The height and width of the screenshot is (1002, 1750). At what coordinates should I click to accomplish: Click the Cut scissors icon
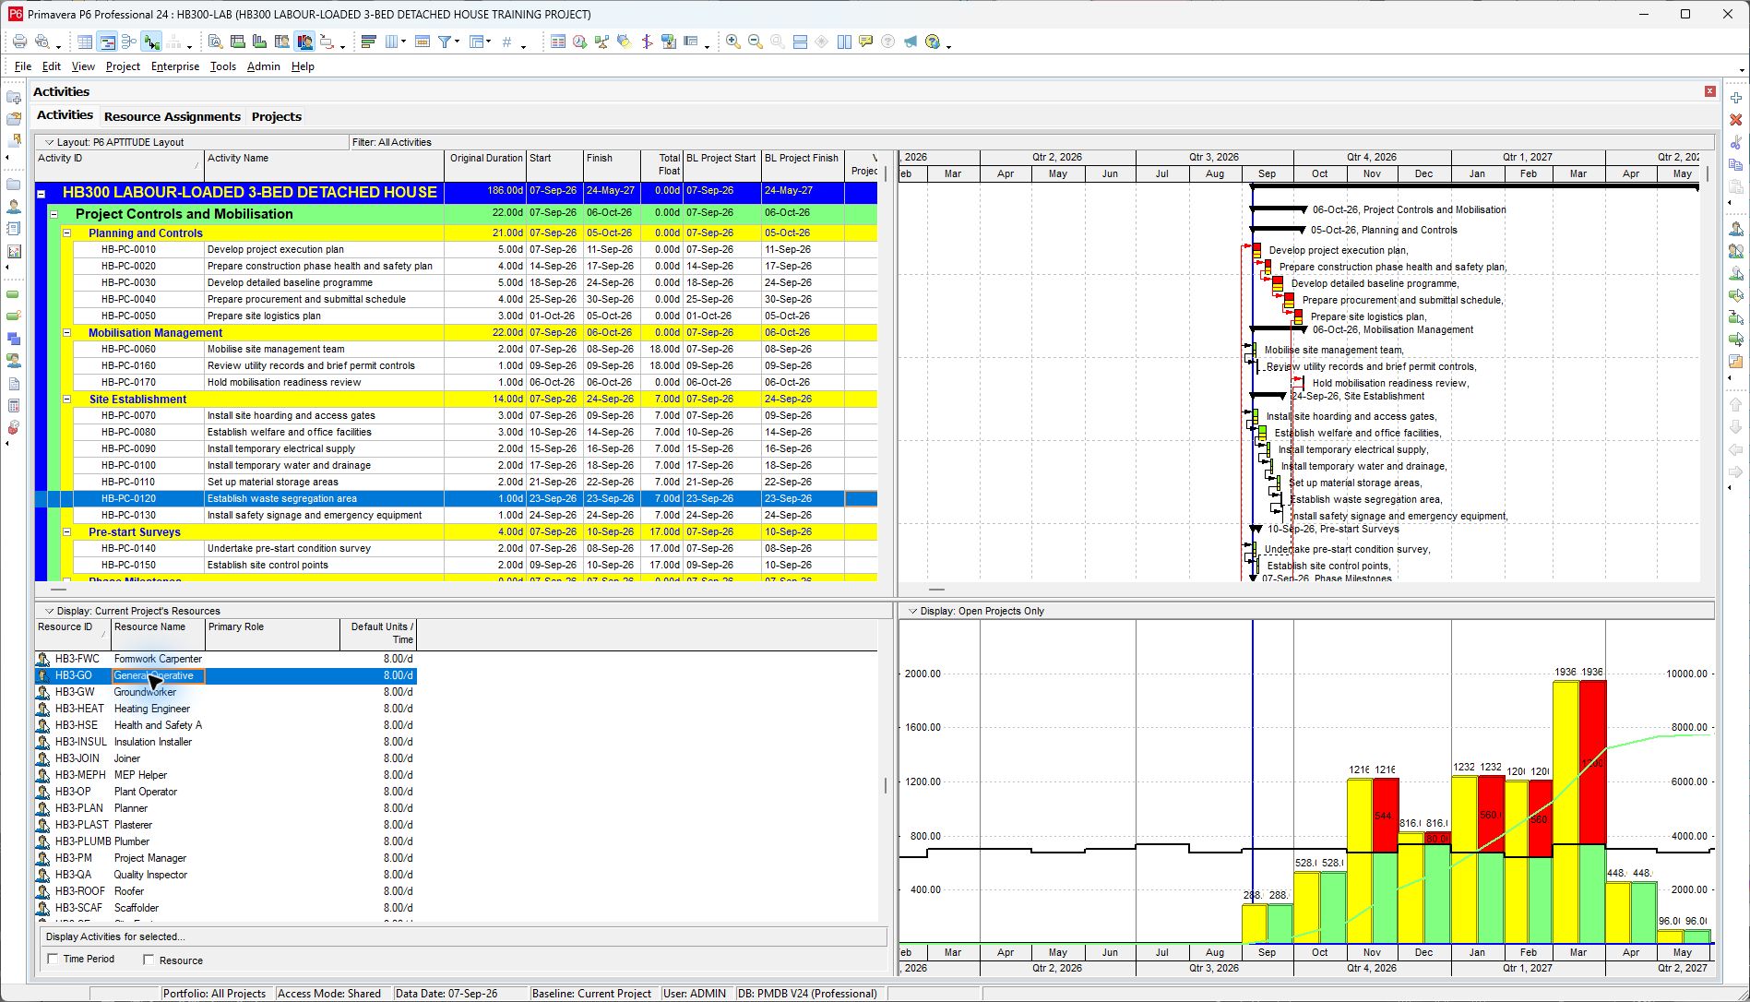coord(1735,142)
